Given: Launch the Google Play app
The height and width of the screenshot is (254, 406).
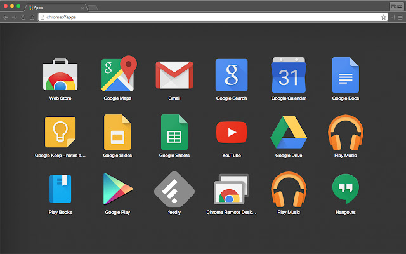Looking at the screenshot, I should (x=118, y=189).
